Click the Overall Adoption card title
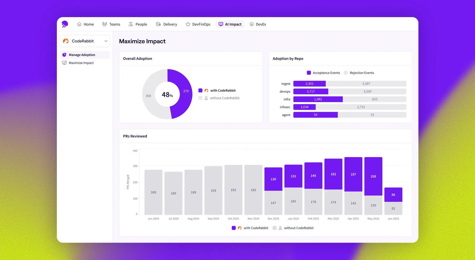 [x=138, y=59]
